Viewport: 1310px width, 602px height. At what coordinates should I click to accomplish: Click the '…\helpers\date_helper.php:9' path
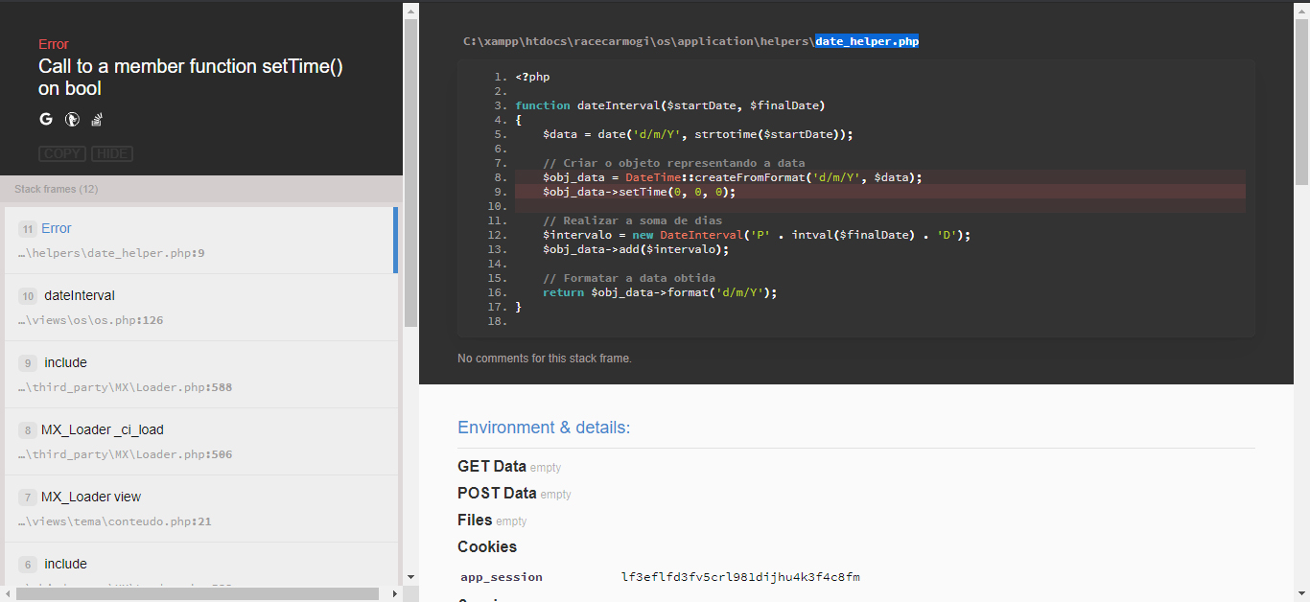pyautogui.click(x=111, y=253)
